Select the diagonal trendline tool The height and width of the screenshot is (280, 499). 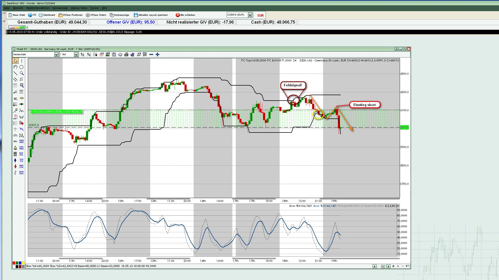pyautogui.click(x=15, y=73)
